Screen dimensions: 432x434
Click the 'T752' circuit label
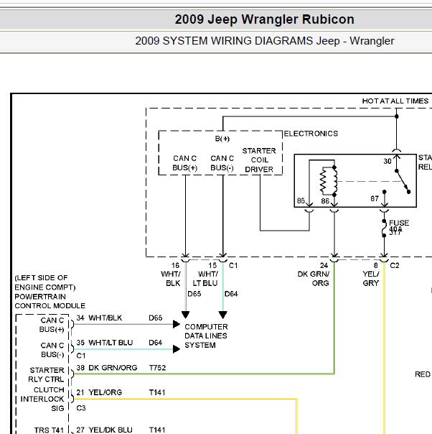[x=157, y=368]
